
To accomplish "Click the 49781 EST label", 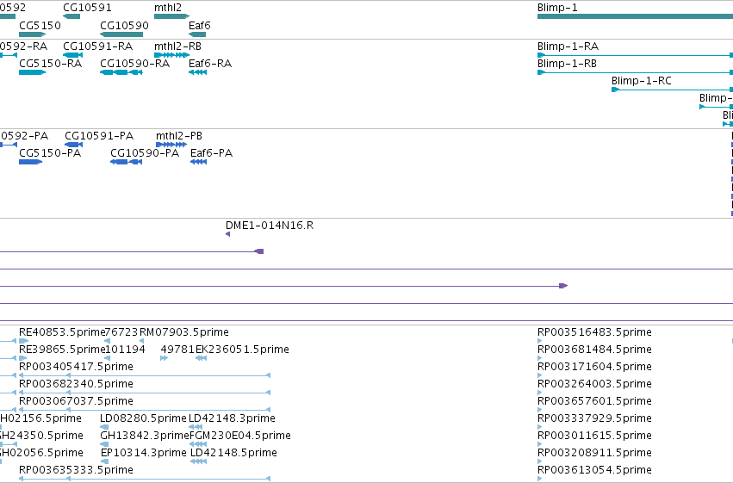I will coord(177,350).
